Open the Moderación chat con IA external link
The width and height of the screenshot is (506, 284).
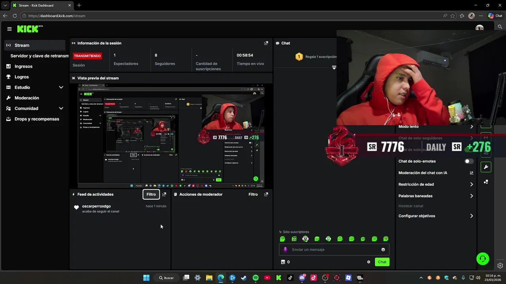pos(471,173)
